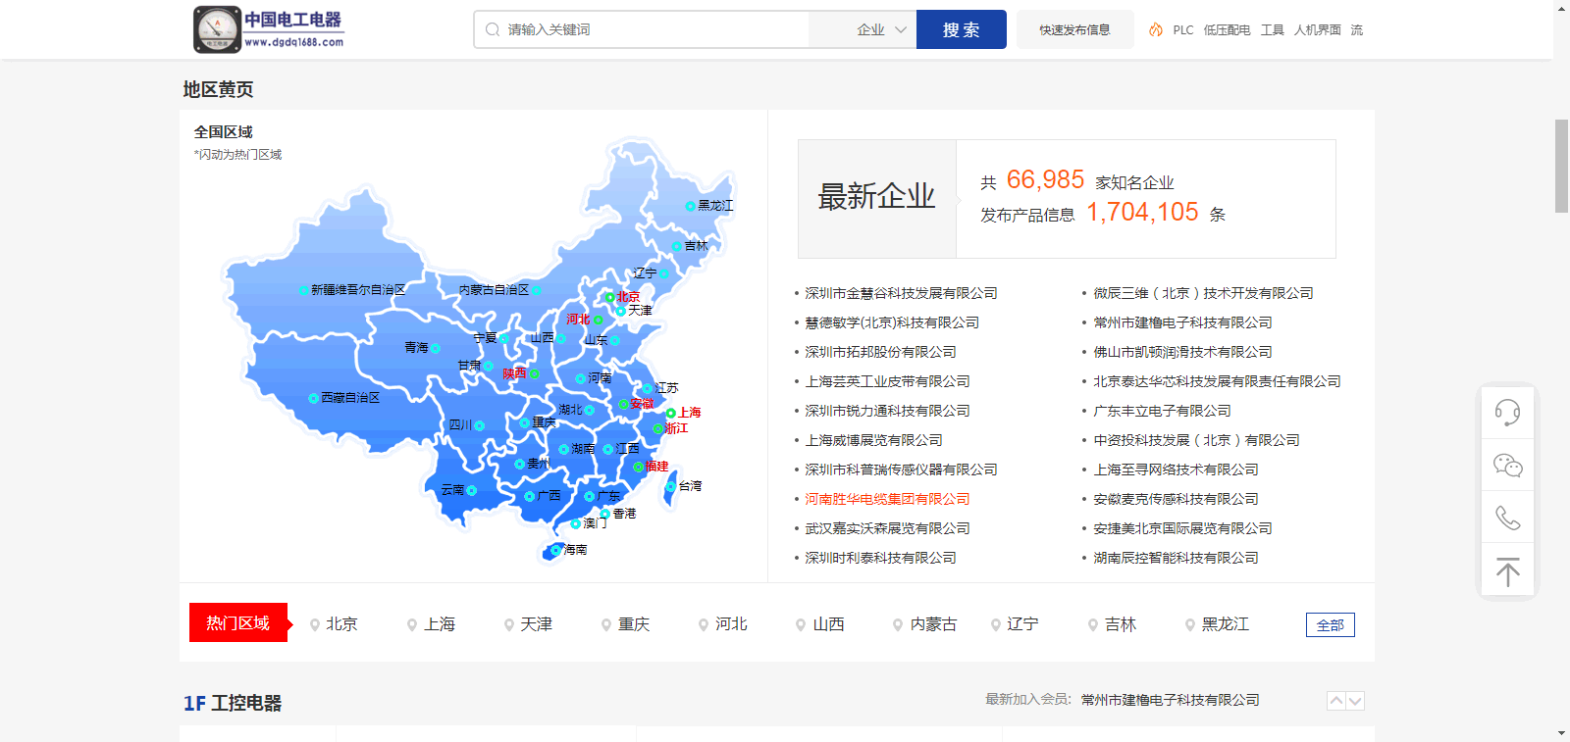The image size is (1570, 742).
Task: Show next newest member with down arrow
Action: tap(1355, 701)
